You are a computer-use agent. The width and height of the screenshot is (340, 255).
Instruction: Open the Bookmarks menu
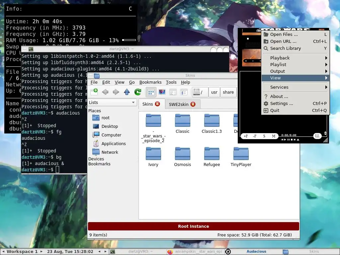coord(150,82)
